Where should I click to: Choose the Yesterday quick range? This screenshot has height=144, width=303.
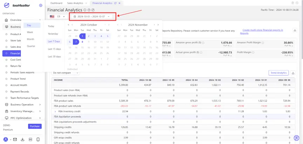53,34
